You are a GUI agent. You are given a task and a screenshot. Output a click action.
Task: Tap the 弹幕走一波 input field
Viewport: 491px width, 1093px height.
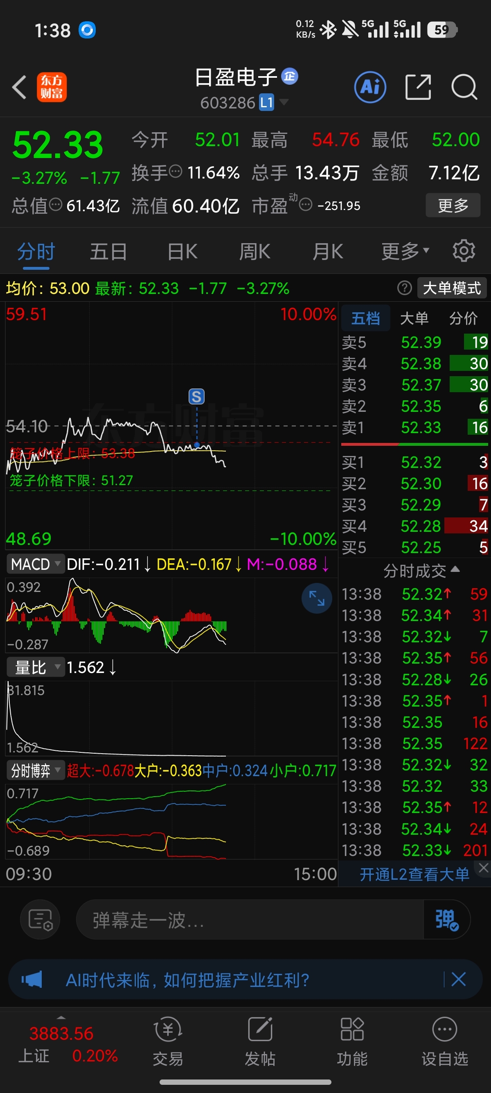(249, 919)
